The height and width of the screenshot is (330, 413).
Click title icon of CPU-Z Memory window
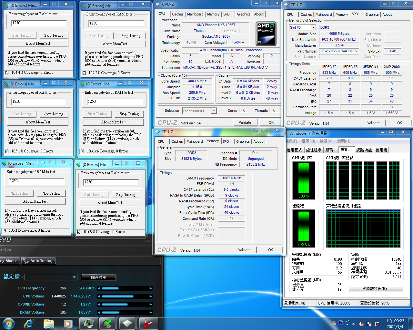pos(157,131)
